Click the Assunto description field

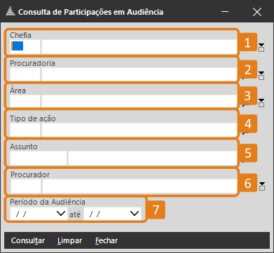(x=153, y=158)
